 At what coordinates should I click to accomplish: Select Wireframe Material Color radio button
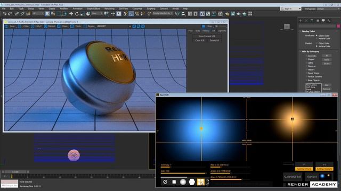click(316, 39)
